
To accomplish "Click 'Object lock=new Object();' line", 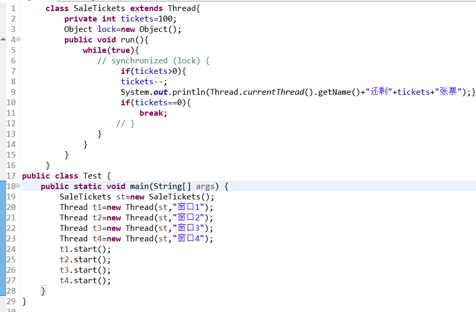I will pos(123,29).
